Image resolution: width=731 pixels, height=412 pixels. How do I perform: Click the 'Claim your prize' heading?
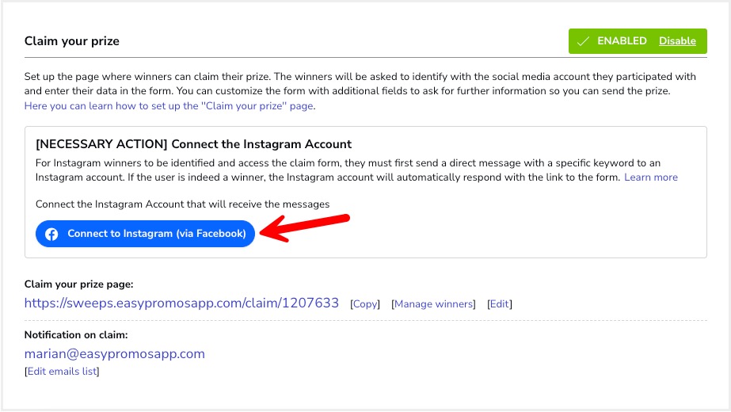click(72, 41)
